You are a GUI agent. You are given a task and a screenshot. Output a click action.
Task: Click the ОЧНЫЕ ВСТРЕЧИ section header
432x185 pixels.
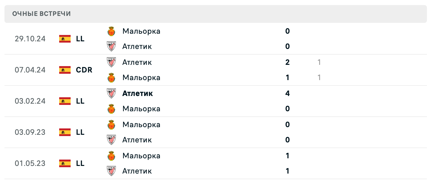[x=41, y=14]
